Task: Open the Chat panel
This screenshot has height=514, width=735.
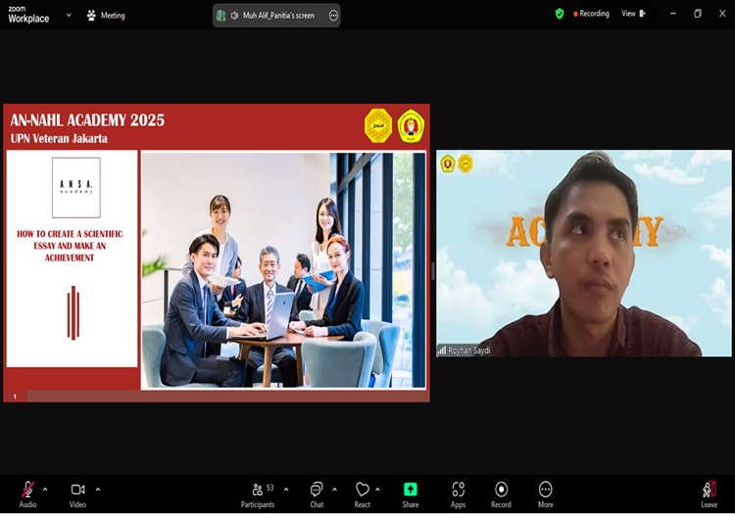Action: tap(317, 491)
